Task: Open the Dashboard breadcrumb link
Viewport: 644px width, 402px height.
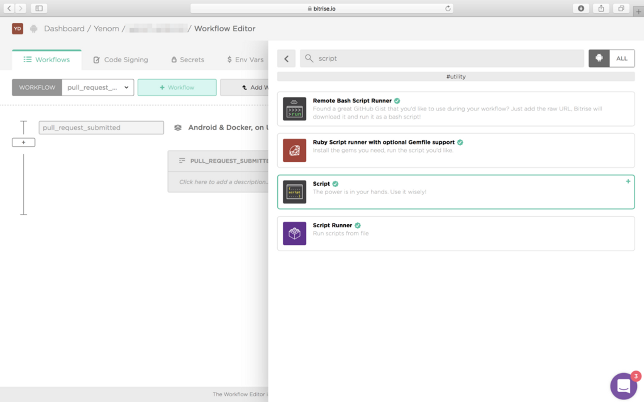Action: 64,29
